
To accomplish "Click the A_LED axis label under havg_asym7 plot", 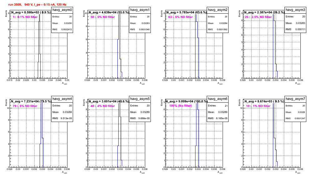I will pos(298,173).
